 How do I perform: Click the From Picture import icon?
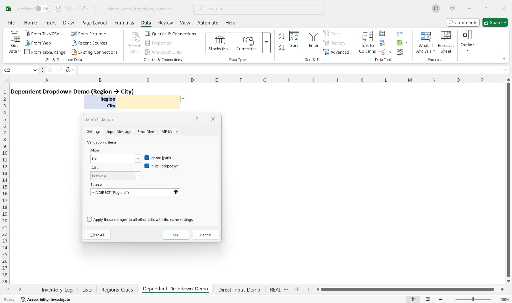tap(74, 34)
